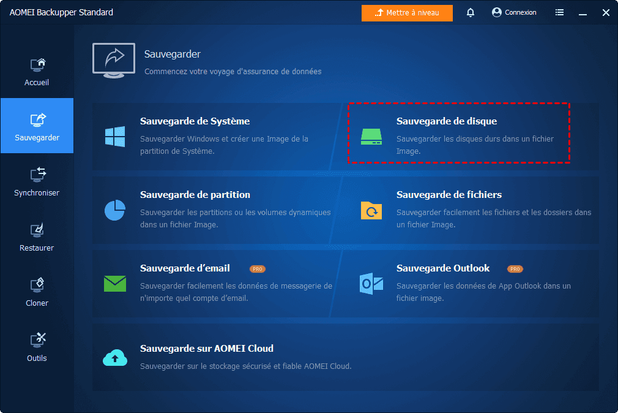Choose Sauvegarde Outlook title
This screenshot has width=618, height=413.
[x=443, y=268]
